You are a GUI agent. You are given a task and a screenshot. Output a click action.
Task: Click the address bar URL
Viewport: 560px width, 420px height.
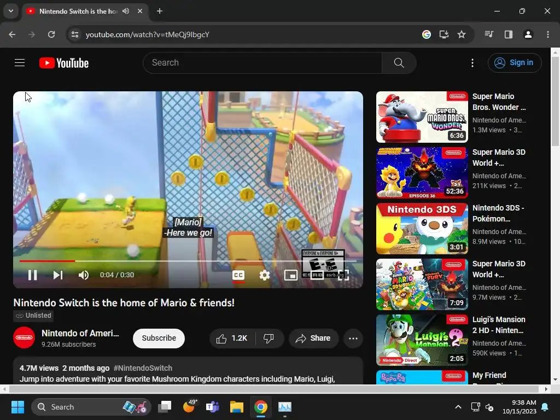(148, 34)
